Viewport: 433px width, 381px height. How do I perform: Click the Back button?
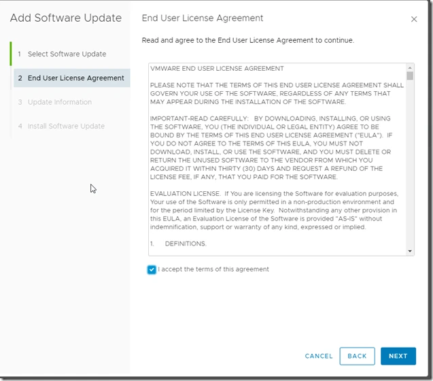357,356
